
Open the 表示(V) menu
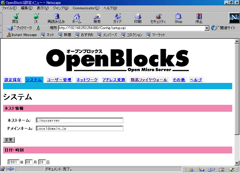[x=43, y=8]
